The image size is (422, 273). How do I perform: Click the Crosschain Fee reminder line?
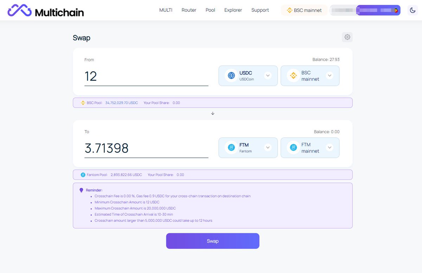click(173, 196)
